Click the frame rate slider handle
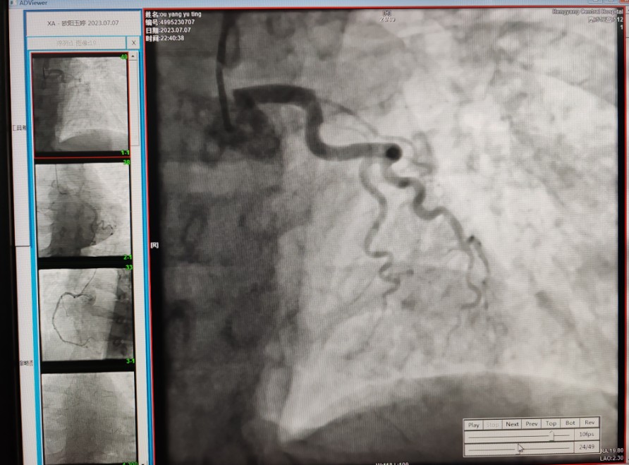The image size is (629, 465). coord(552,436)
